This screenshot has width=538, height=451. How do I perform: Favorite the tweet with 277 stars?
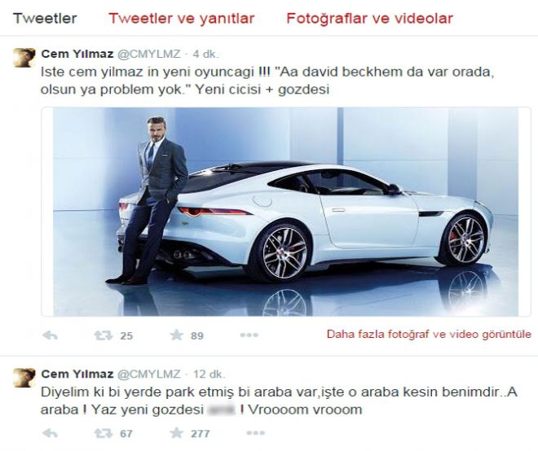(x=177, y=433)
